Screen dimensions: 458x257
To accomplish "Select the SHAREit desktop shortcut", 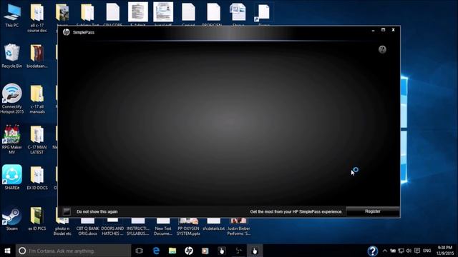I will [x=12, y=177].
